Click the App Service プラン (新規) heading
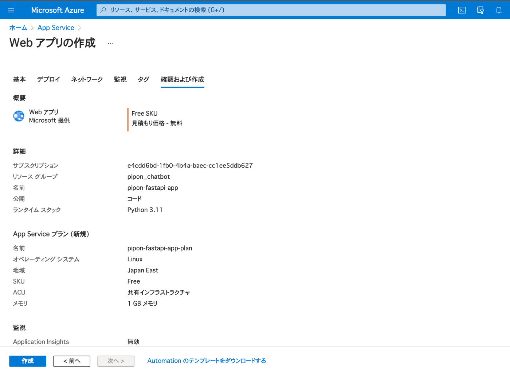This screenshot has width=510, height=376. tap(51, 234)
